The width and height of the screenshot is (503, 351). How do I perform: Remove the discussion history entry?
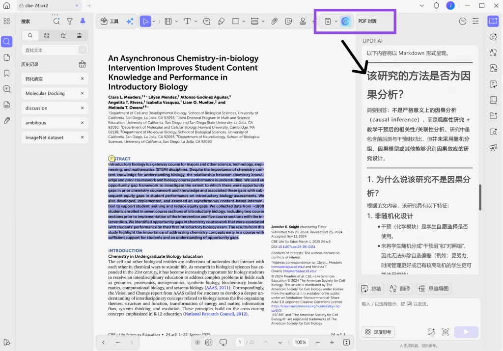[83, 108]
